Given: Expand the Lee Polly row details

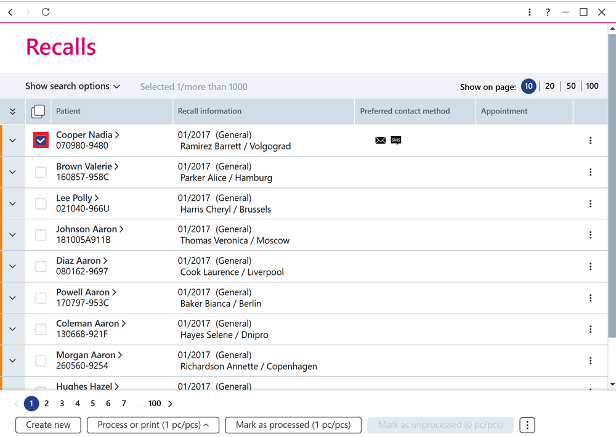Looking at the screenshot, I should (x=12, y=203).
